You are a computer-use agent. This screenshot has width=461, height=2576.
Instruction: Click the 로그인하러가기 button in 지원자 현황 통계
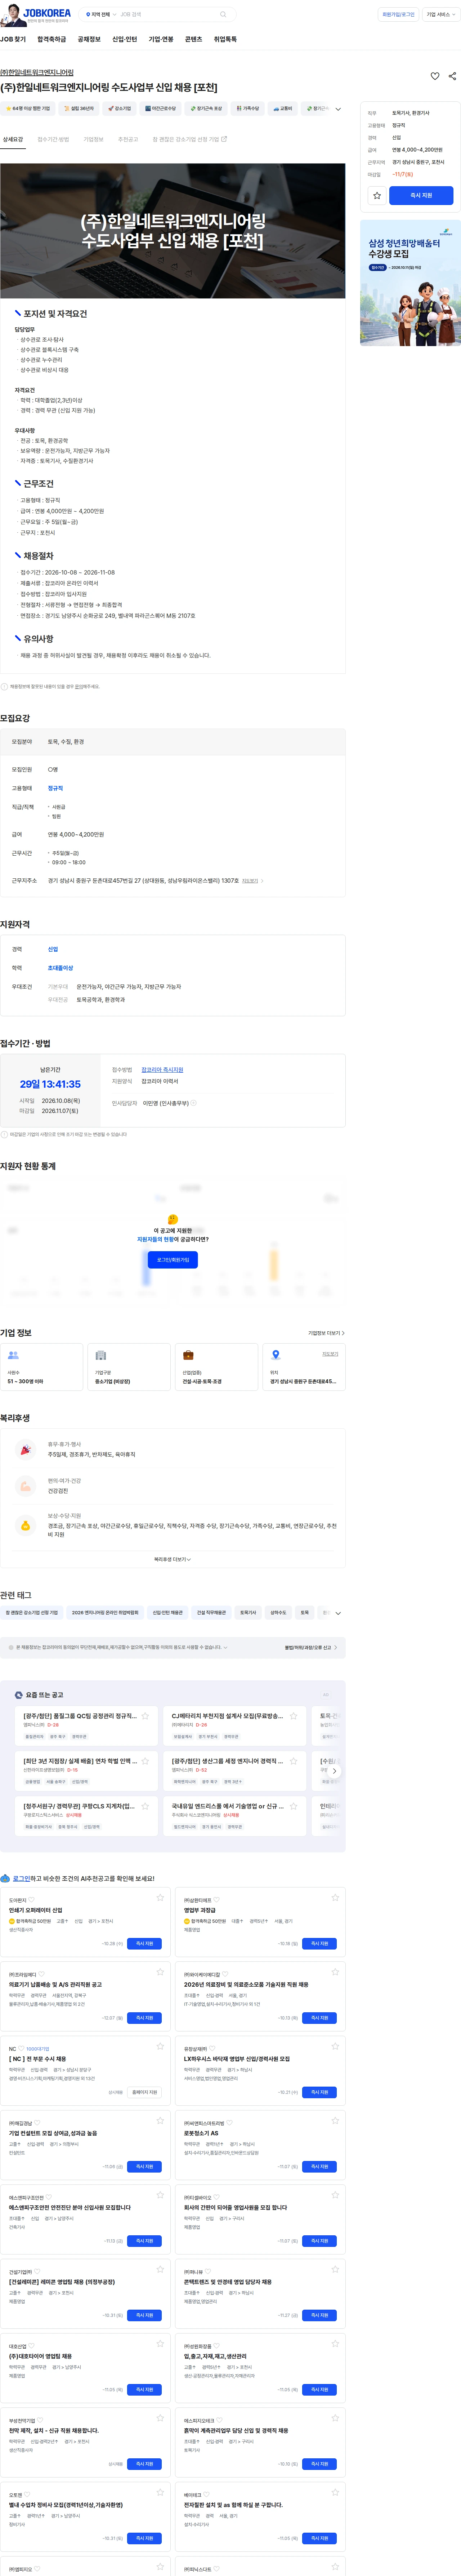coord(173,1260)
